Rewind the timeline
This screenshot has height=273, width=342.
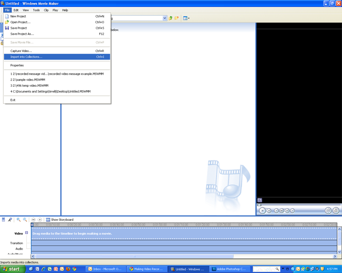point(33,220)
